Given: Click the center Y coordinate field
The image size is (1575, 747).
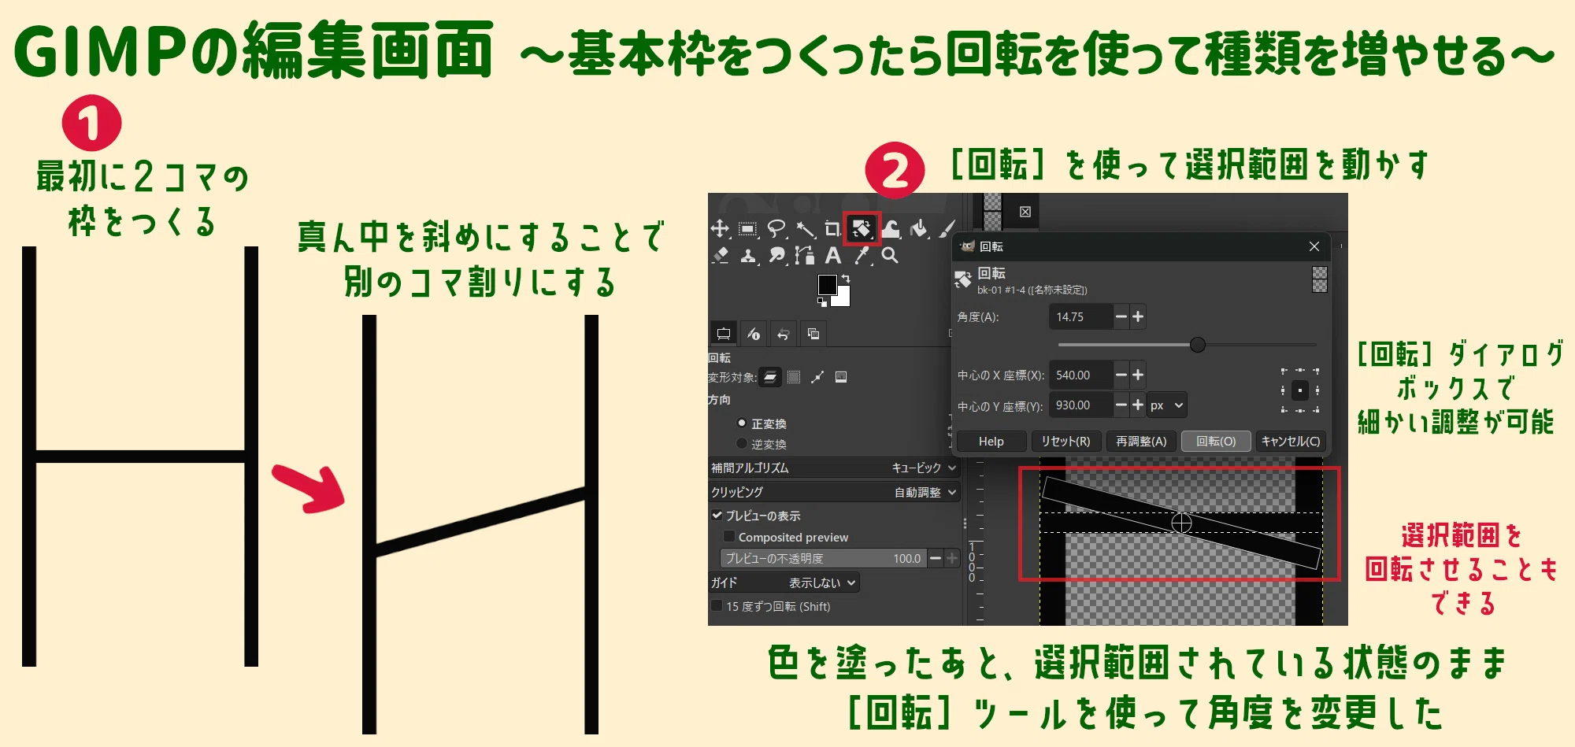Looking at the screenshot, I should [1080, 405].
